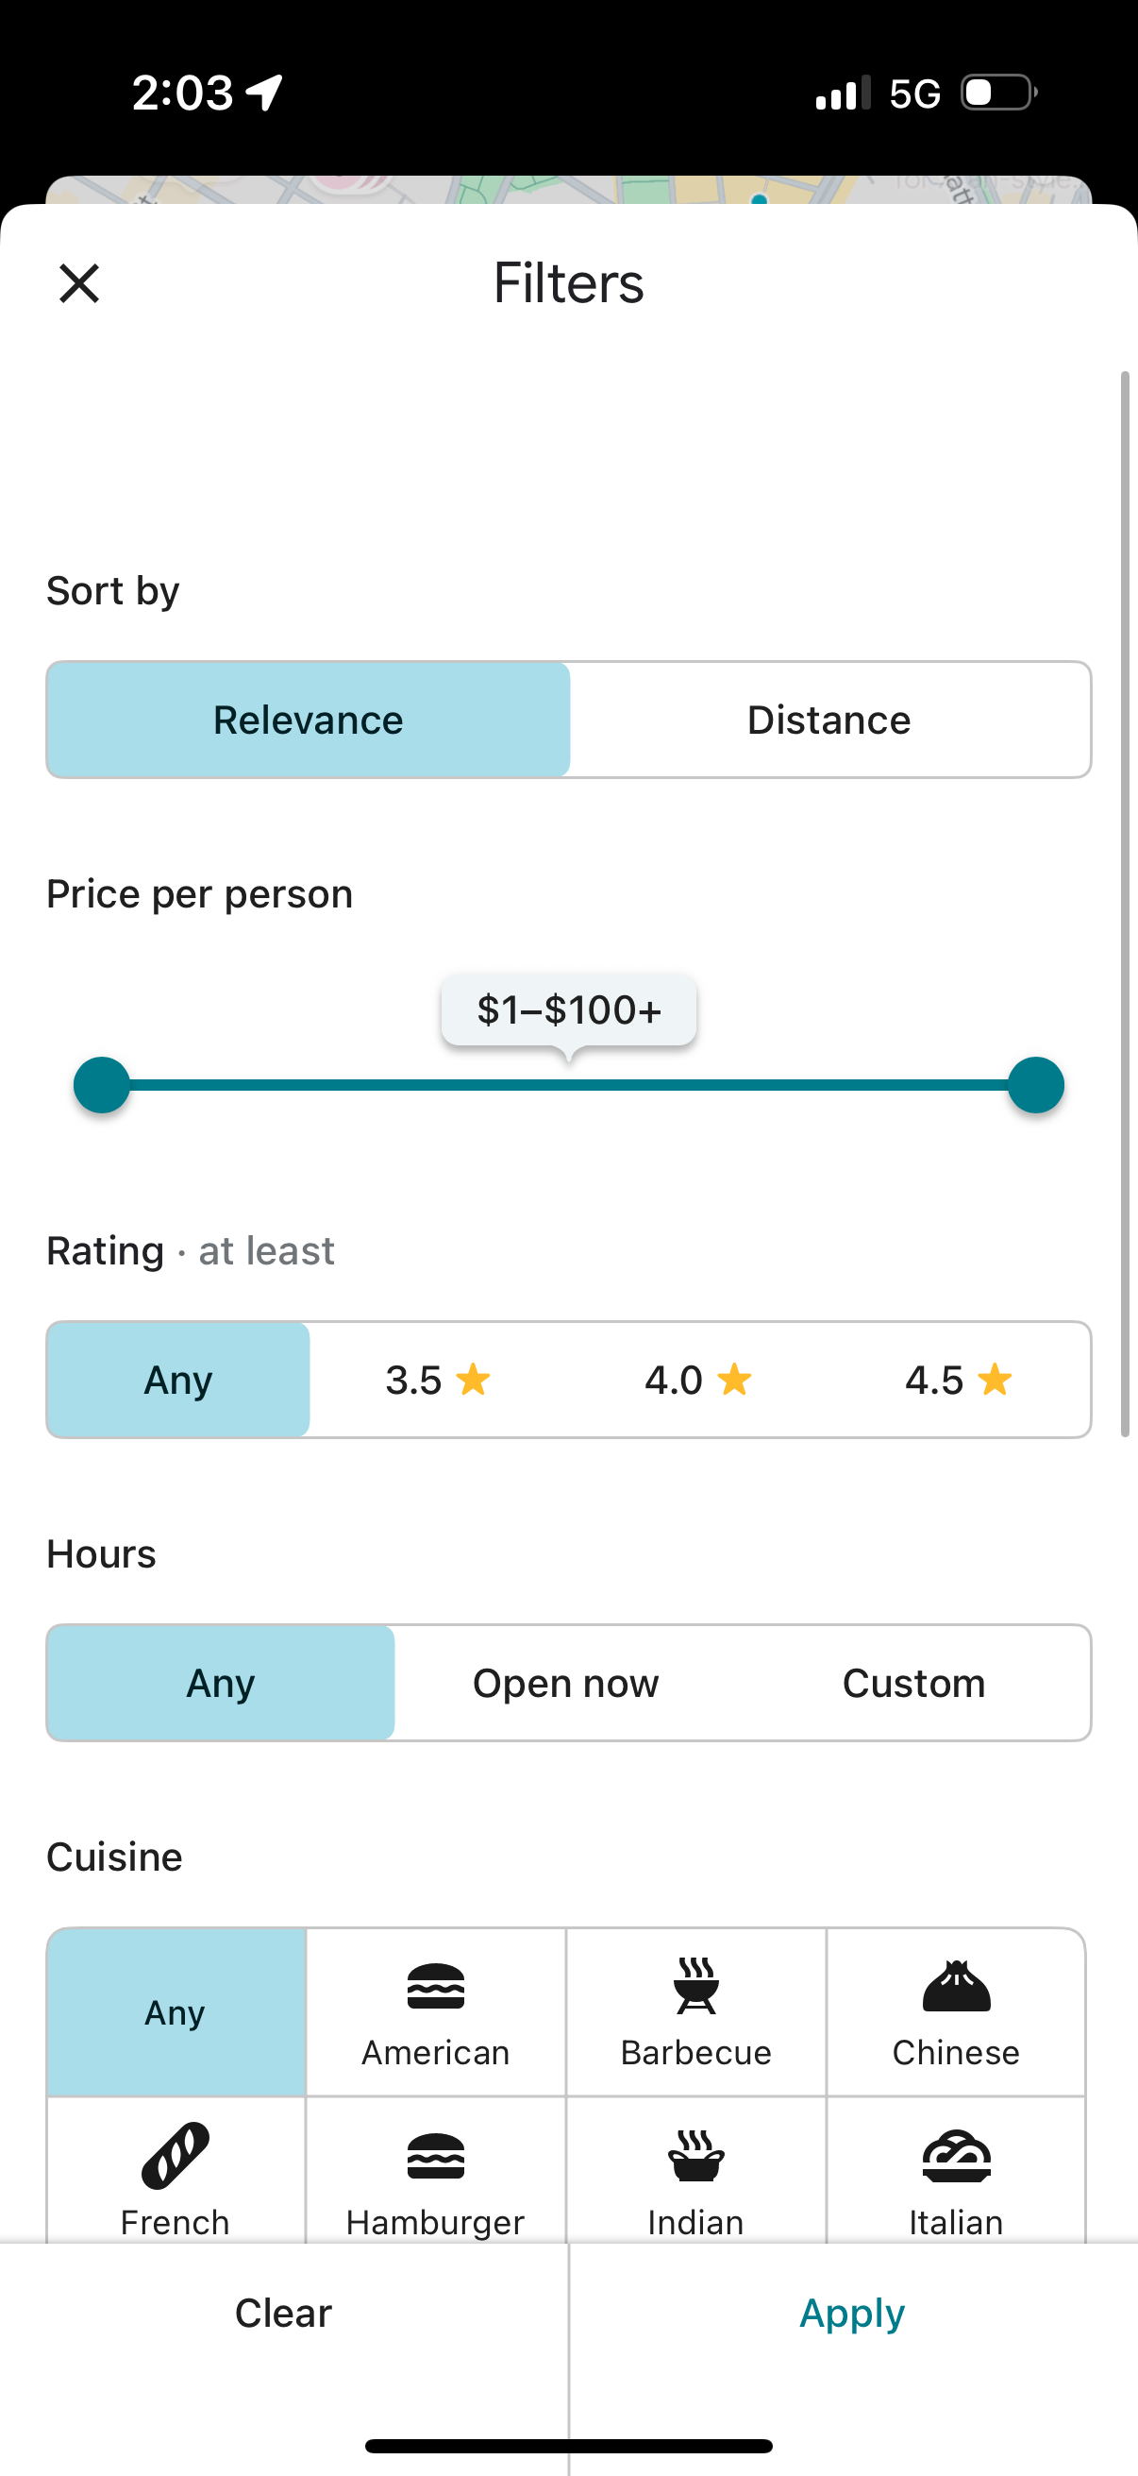Select the French baguette icon

175,2156
